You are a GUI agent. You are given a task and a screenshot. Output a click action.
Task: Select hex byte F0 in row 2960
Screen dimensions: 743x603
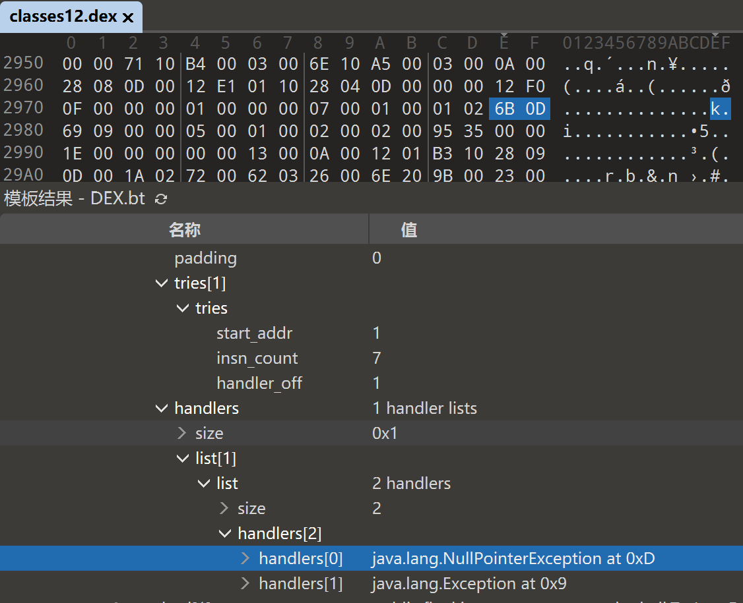pos(535,86)
